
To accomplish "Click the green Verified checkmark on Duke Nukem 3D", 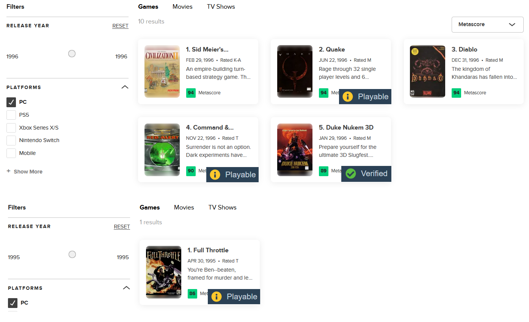I will point(351,174).
